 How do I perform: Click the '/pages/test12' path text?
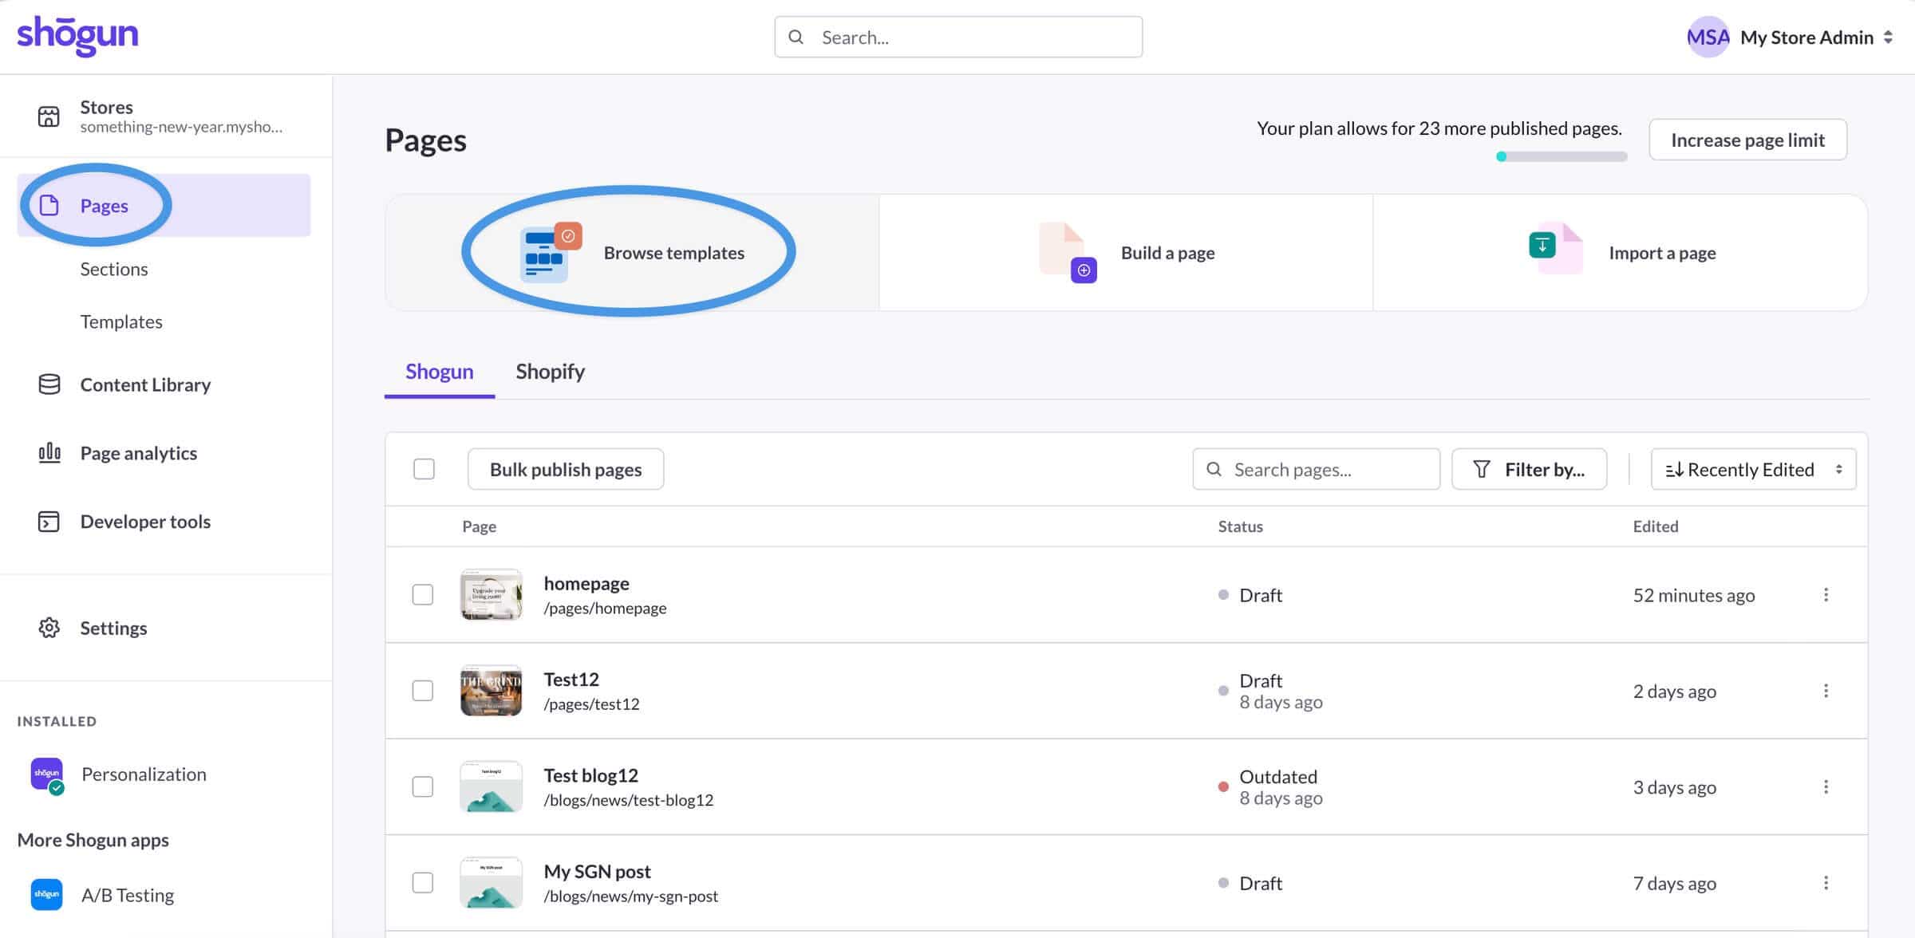click(x=591, y=703)
